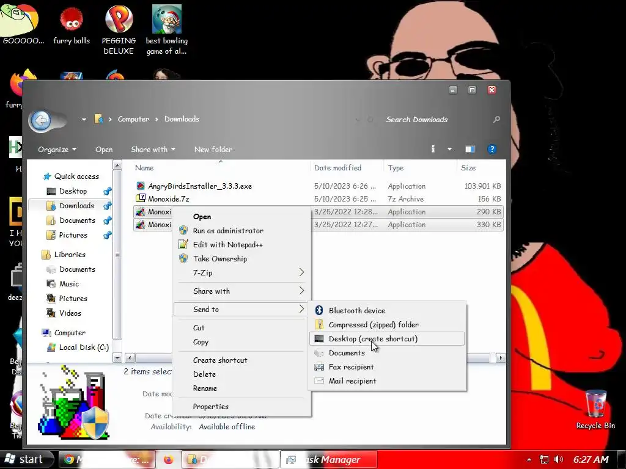Click the Downloads folder breadcrumb icon
The height and width of the screenshot is (469, 626).
coord(98,119)
